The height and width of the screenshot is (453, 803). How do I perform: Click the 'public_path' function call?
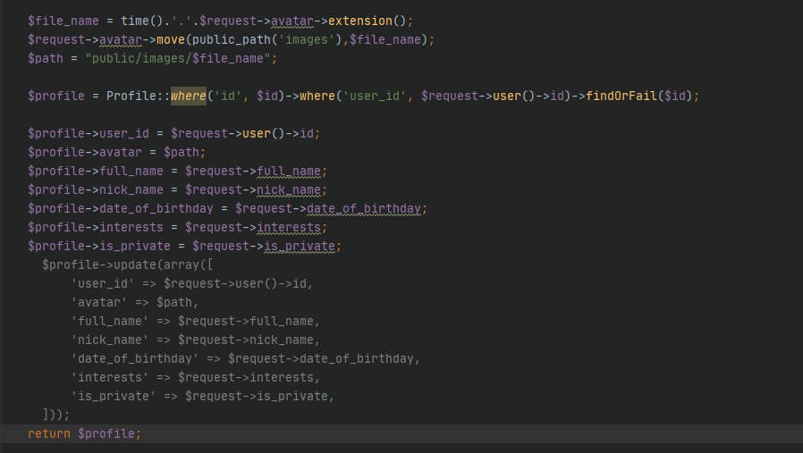(232, 39)
